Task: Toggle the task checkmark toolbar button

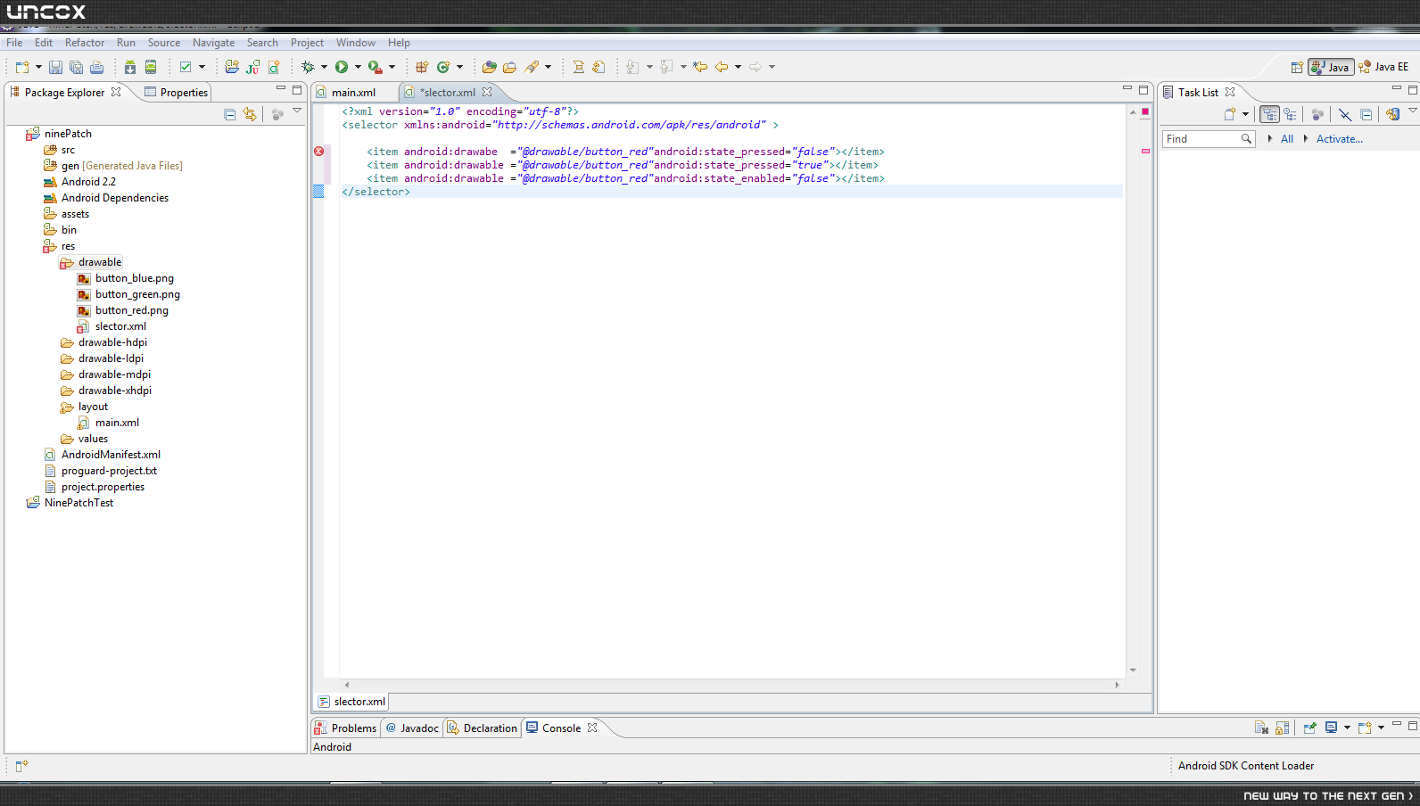Action: [186, 67]
